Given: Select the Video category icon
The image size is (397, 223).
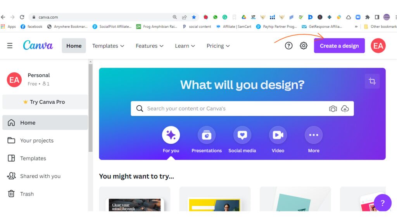Looking at the screenshot, I should pyautogui.click(x=278, y=135).
